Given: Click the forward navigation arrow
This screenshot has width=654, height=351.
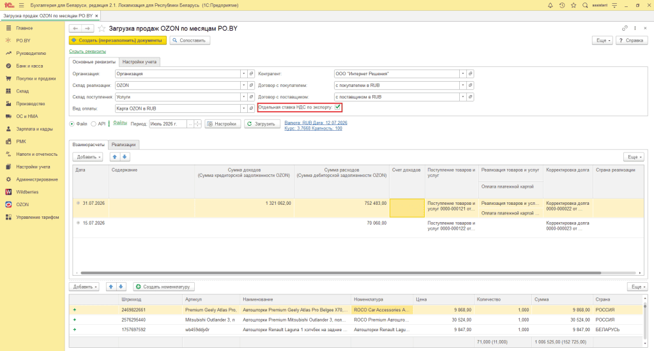Looking at the screenshot, I should coord(87,28).
